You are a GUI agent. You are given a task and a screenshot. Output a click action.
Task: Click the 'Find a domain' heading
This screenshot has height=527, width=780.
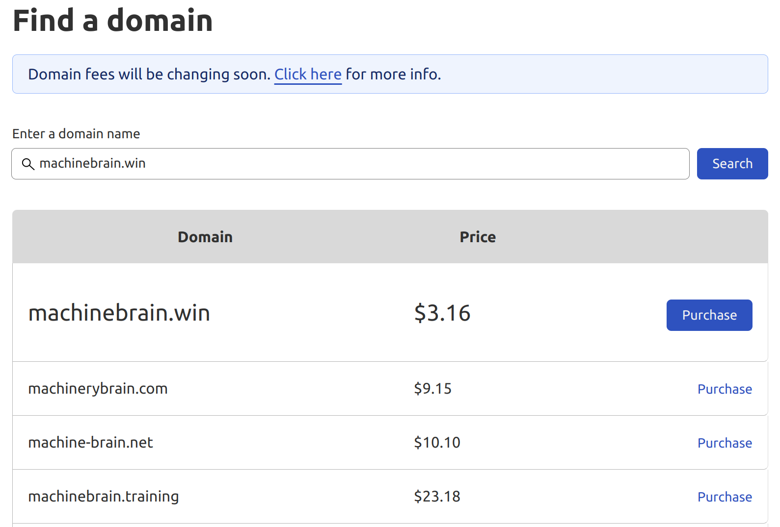(113, 21)
